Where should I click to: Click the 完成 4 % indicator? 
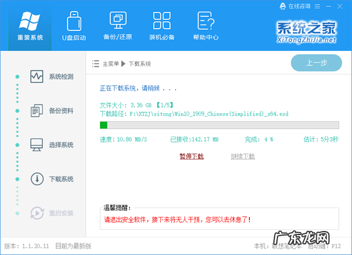pos(259,140)
